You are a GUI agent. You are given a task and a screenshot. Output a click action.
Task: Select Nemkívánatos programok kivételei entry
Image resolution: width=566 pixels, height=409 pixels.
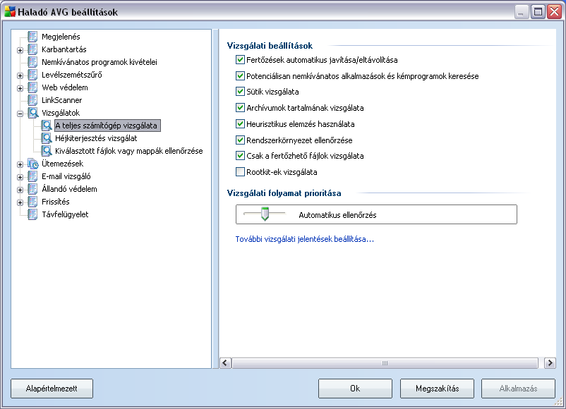tap(100, 62)
